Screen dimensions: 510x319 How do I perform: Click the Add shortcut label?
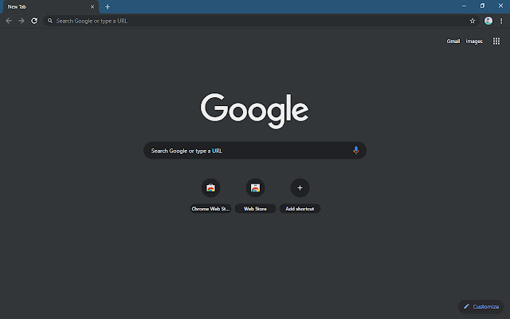tap(300, 209)
